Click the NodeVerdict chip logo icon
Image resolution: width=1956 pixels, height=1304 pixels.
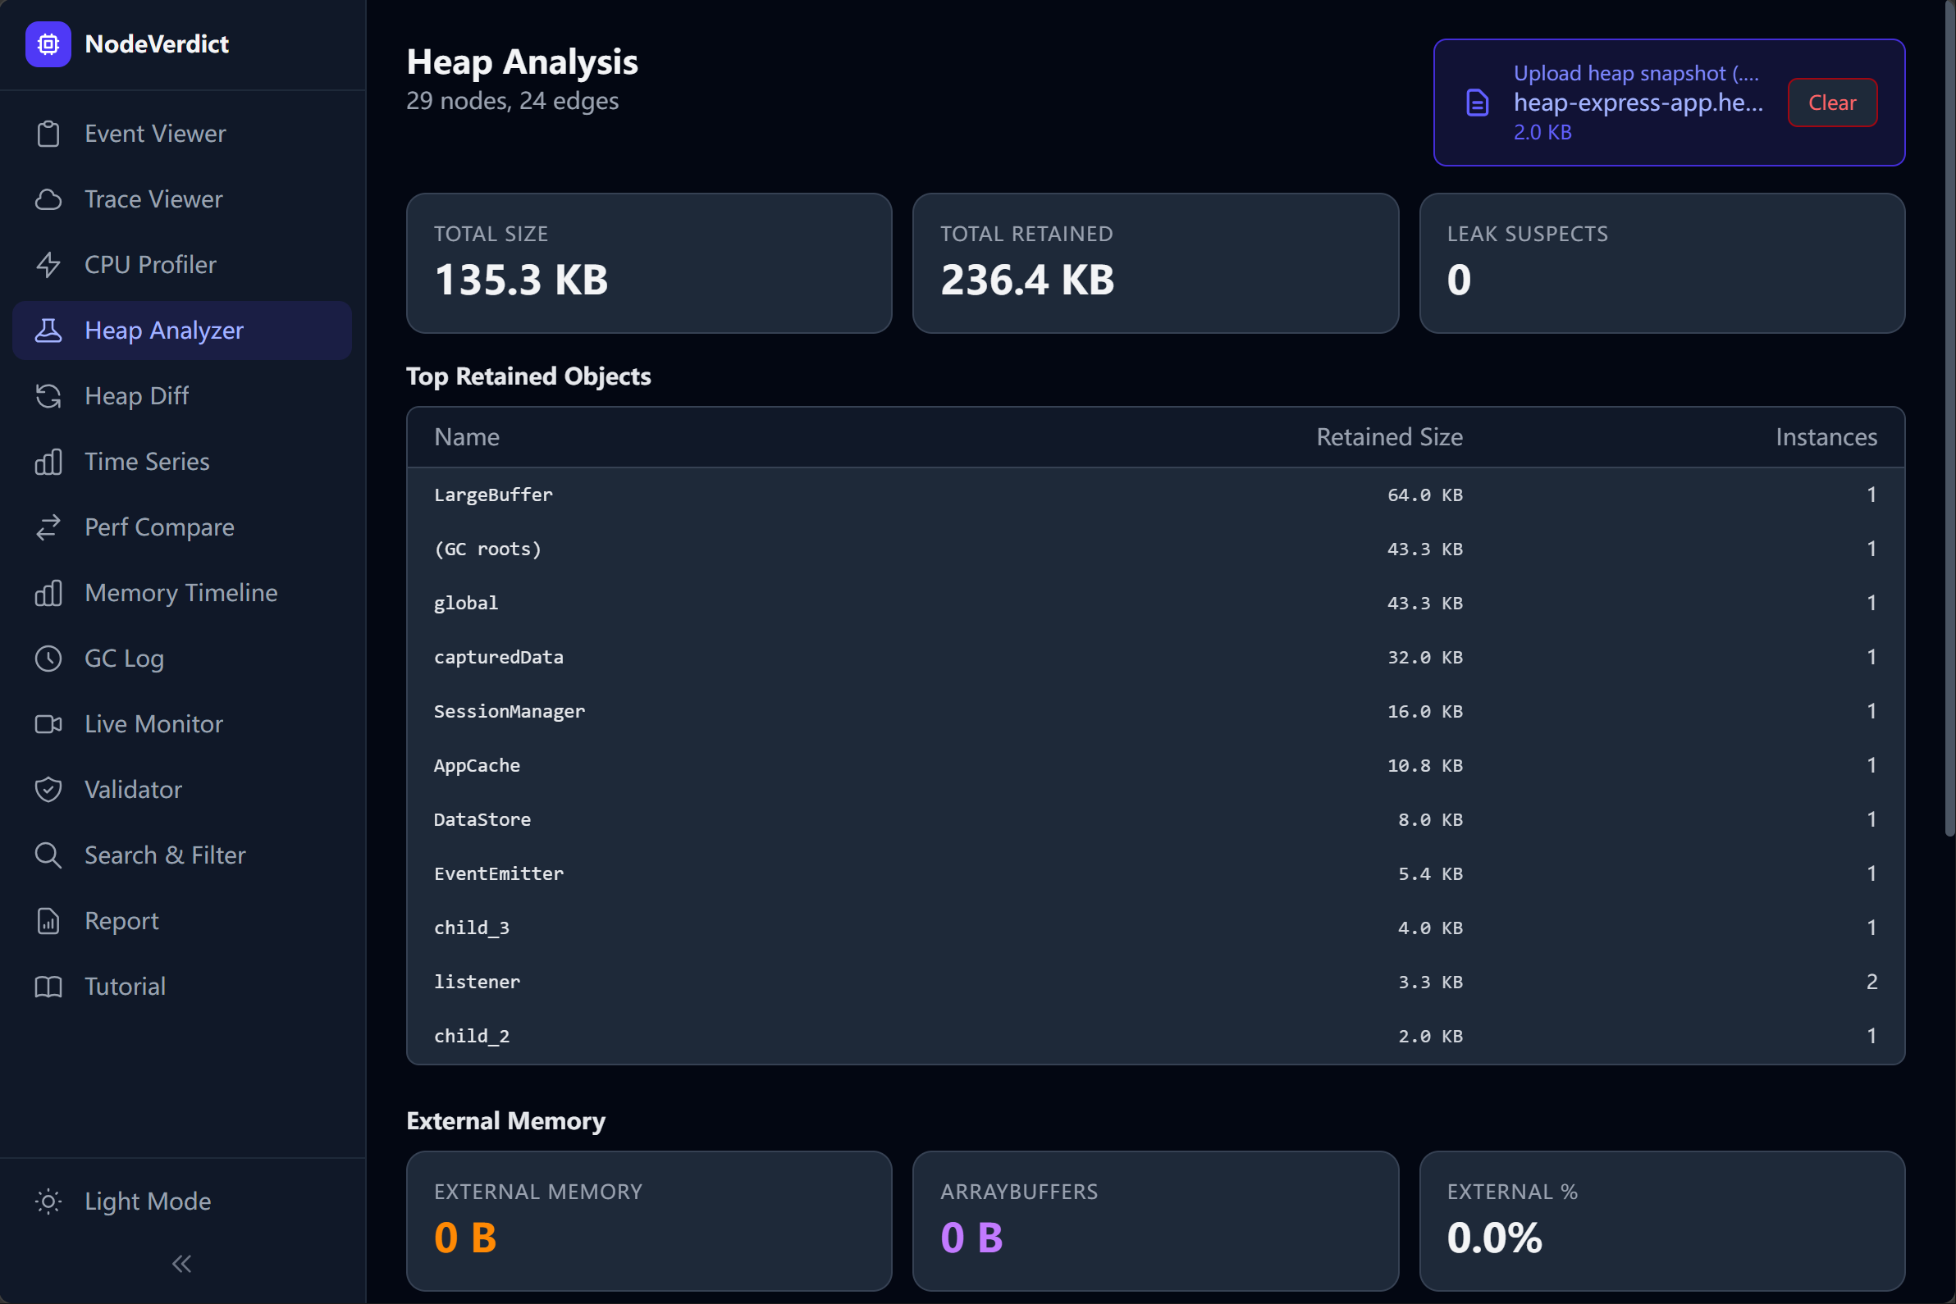48,44
